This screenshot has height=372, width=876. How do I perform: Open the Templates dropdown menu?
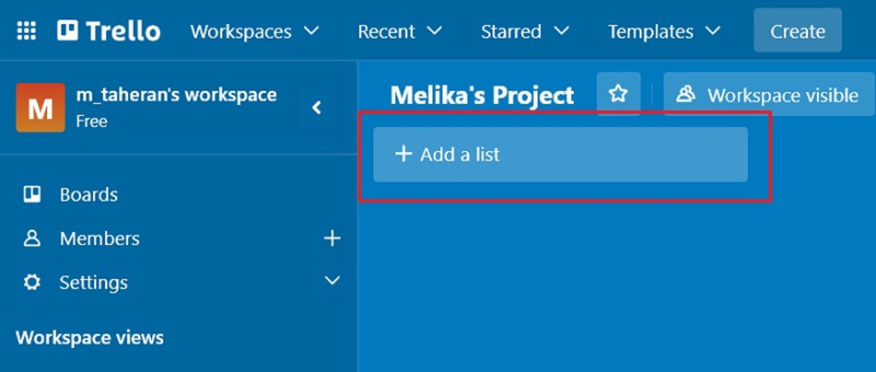663,31
